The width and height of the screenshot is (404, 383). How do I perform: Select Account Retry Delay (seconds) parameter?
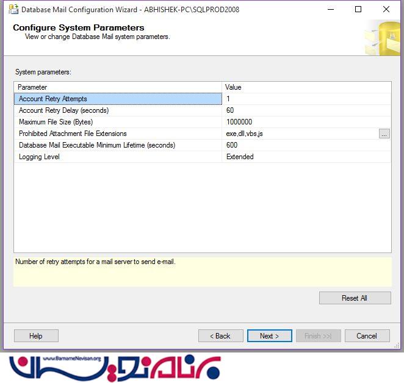pos(118,110)
